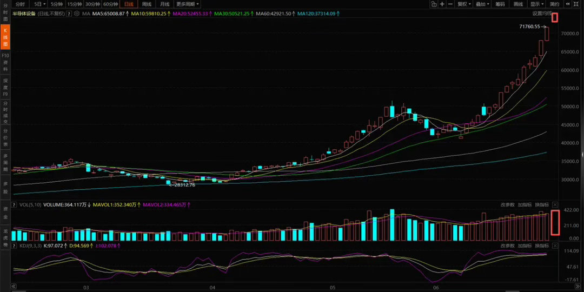Click 加指标 in KDJ panel

(x=525, y=246)
